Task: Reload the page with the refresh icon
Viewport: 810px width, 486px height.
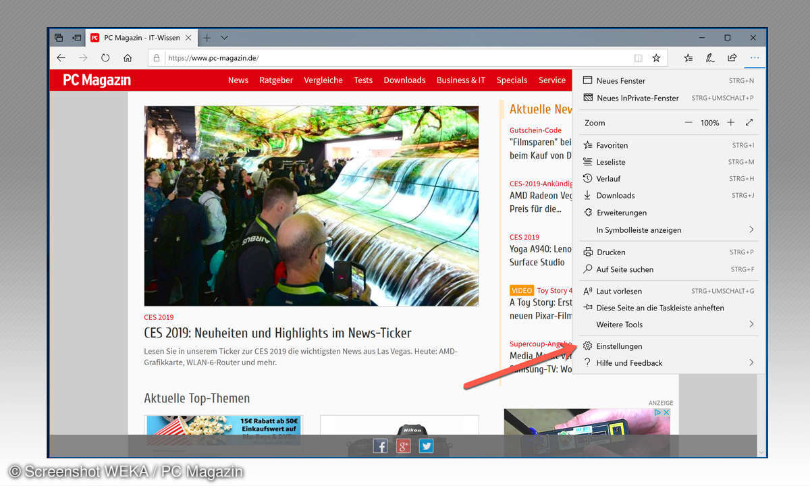Action: (x=105, y=58)
